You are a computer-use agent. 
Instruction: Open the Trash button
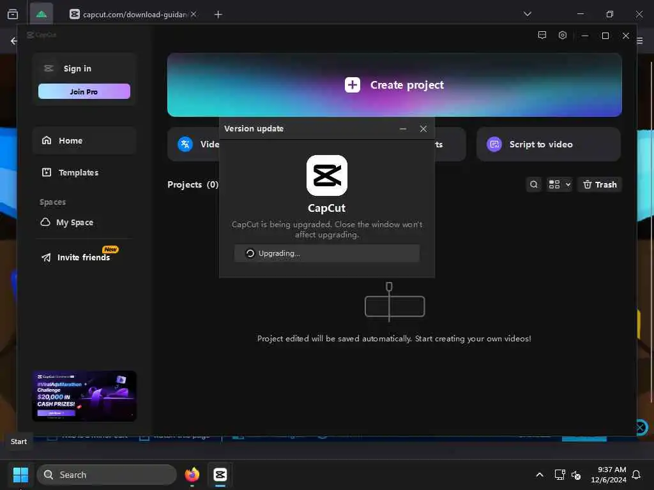pyautogui.click(x=599, y=184)
